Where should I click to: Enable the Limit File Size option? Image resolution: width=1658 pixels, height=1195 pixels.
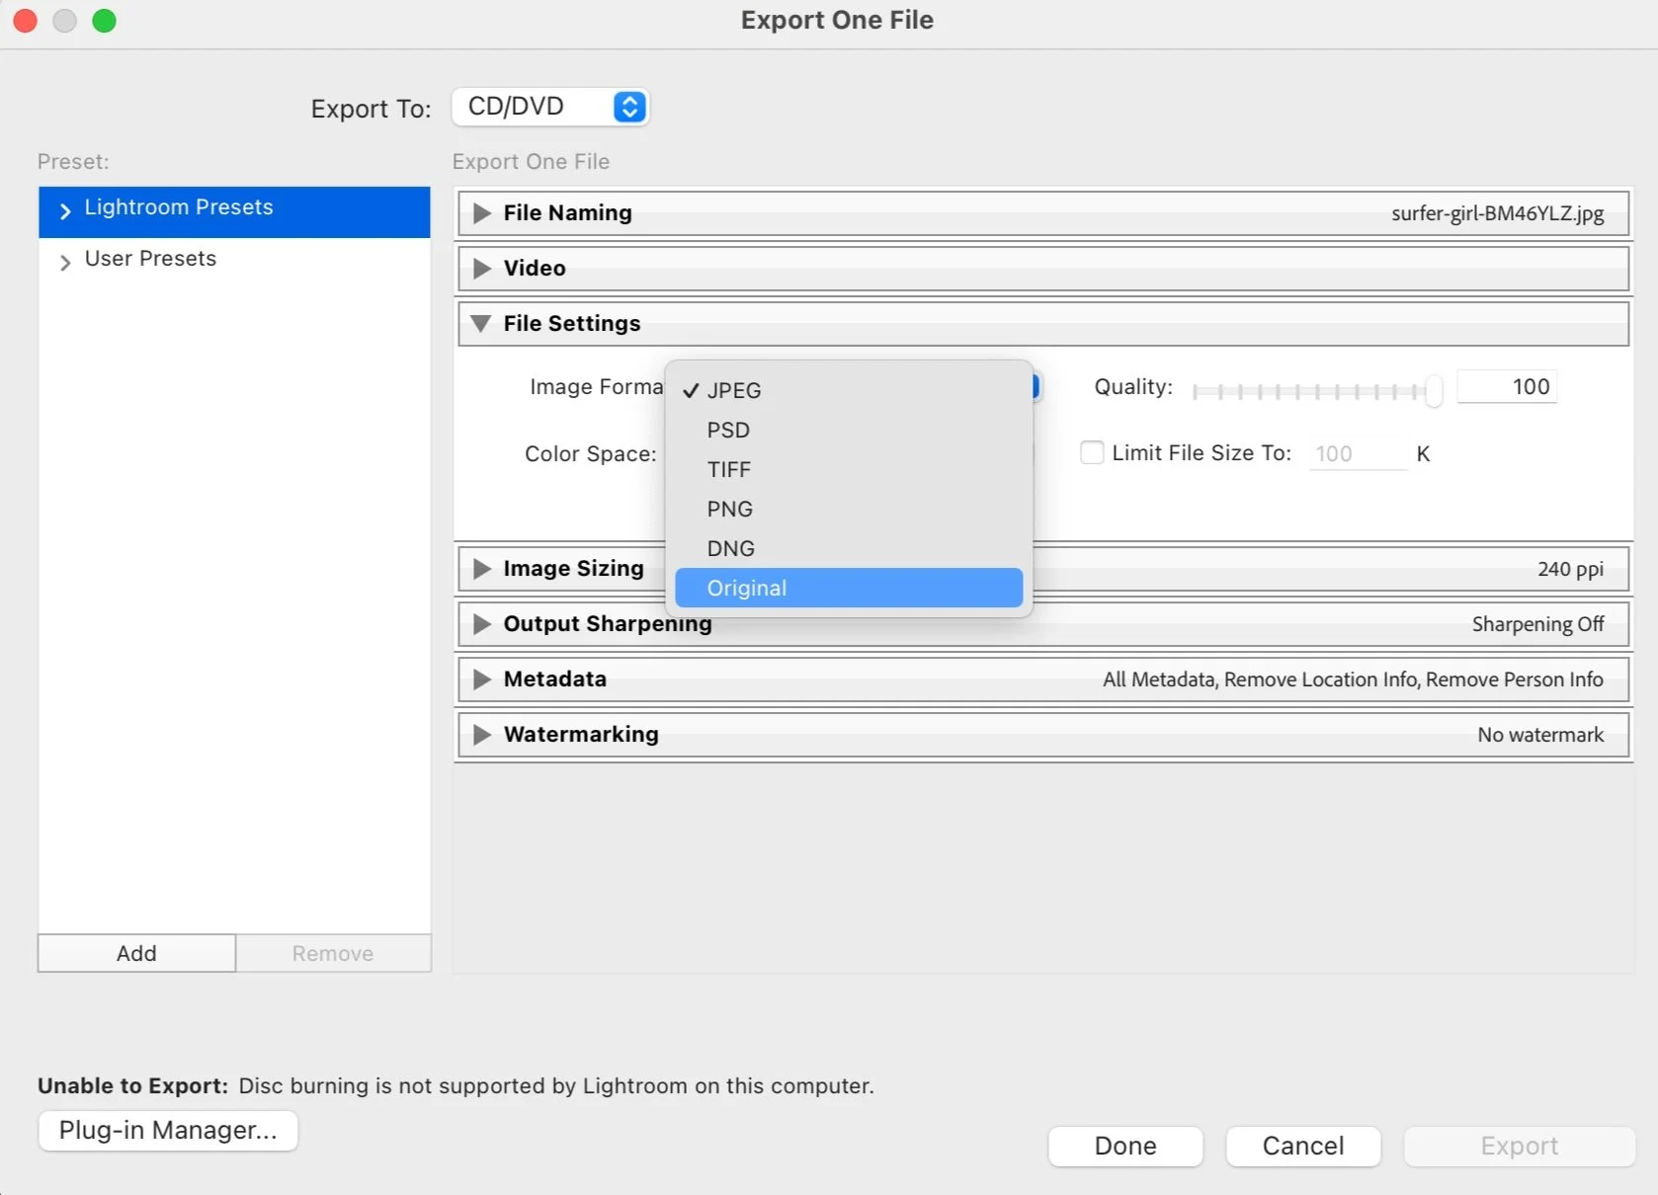(1092, 451)
